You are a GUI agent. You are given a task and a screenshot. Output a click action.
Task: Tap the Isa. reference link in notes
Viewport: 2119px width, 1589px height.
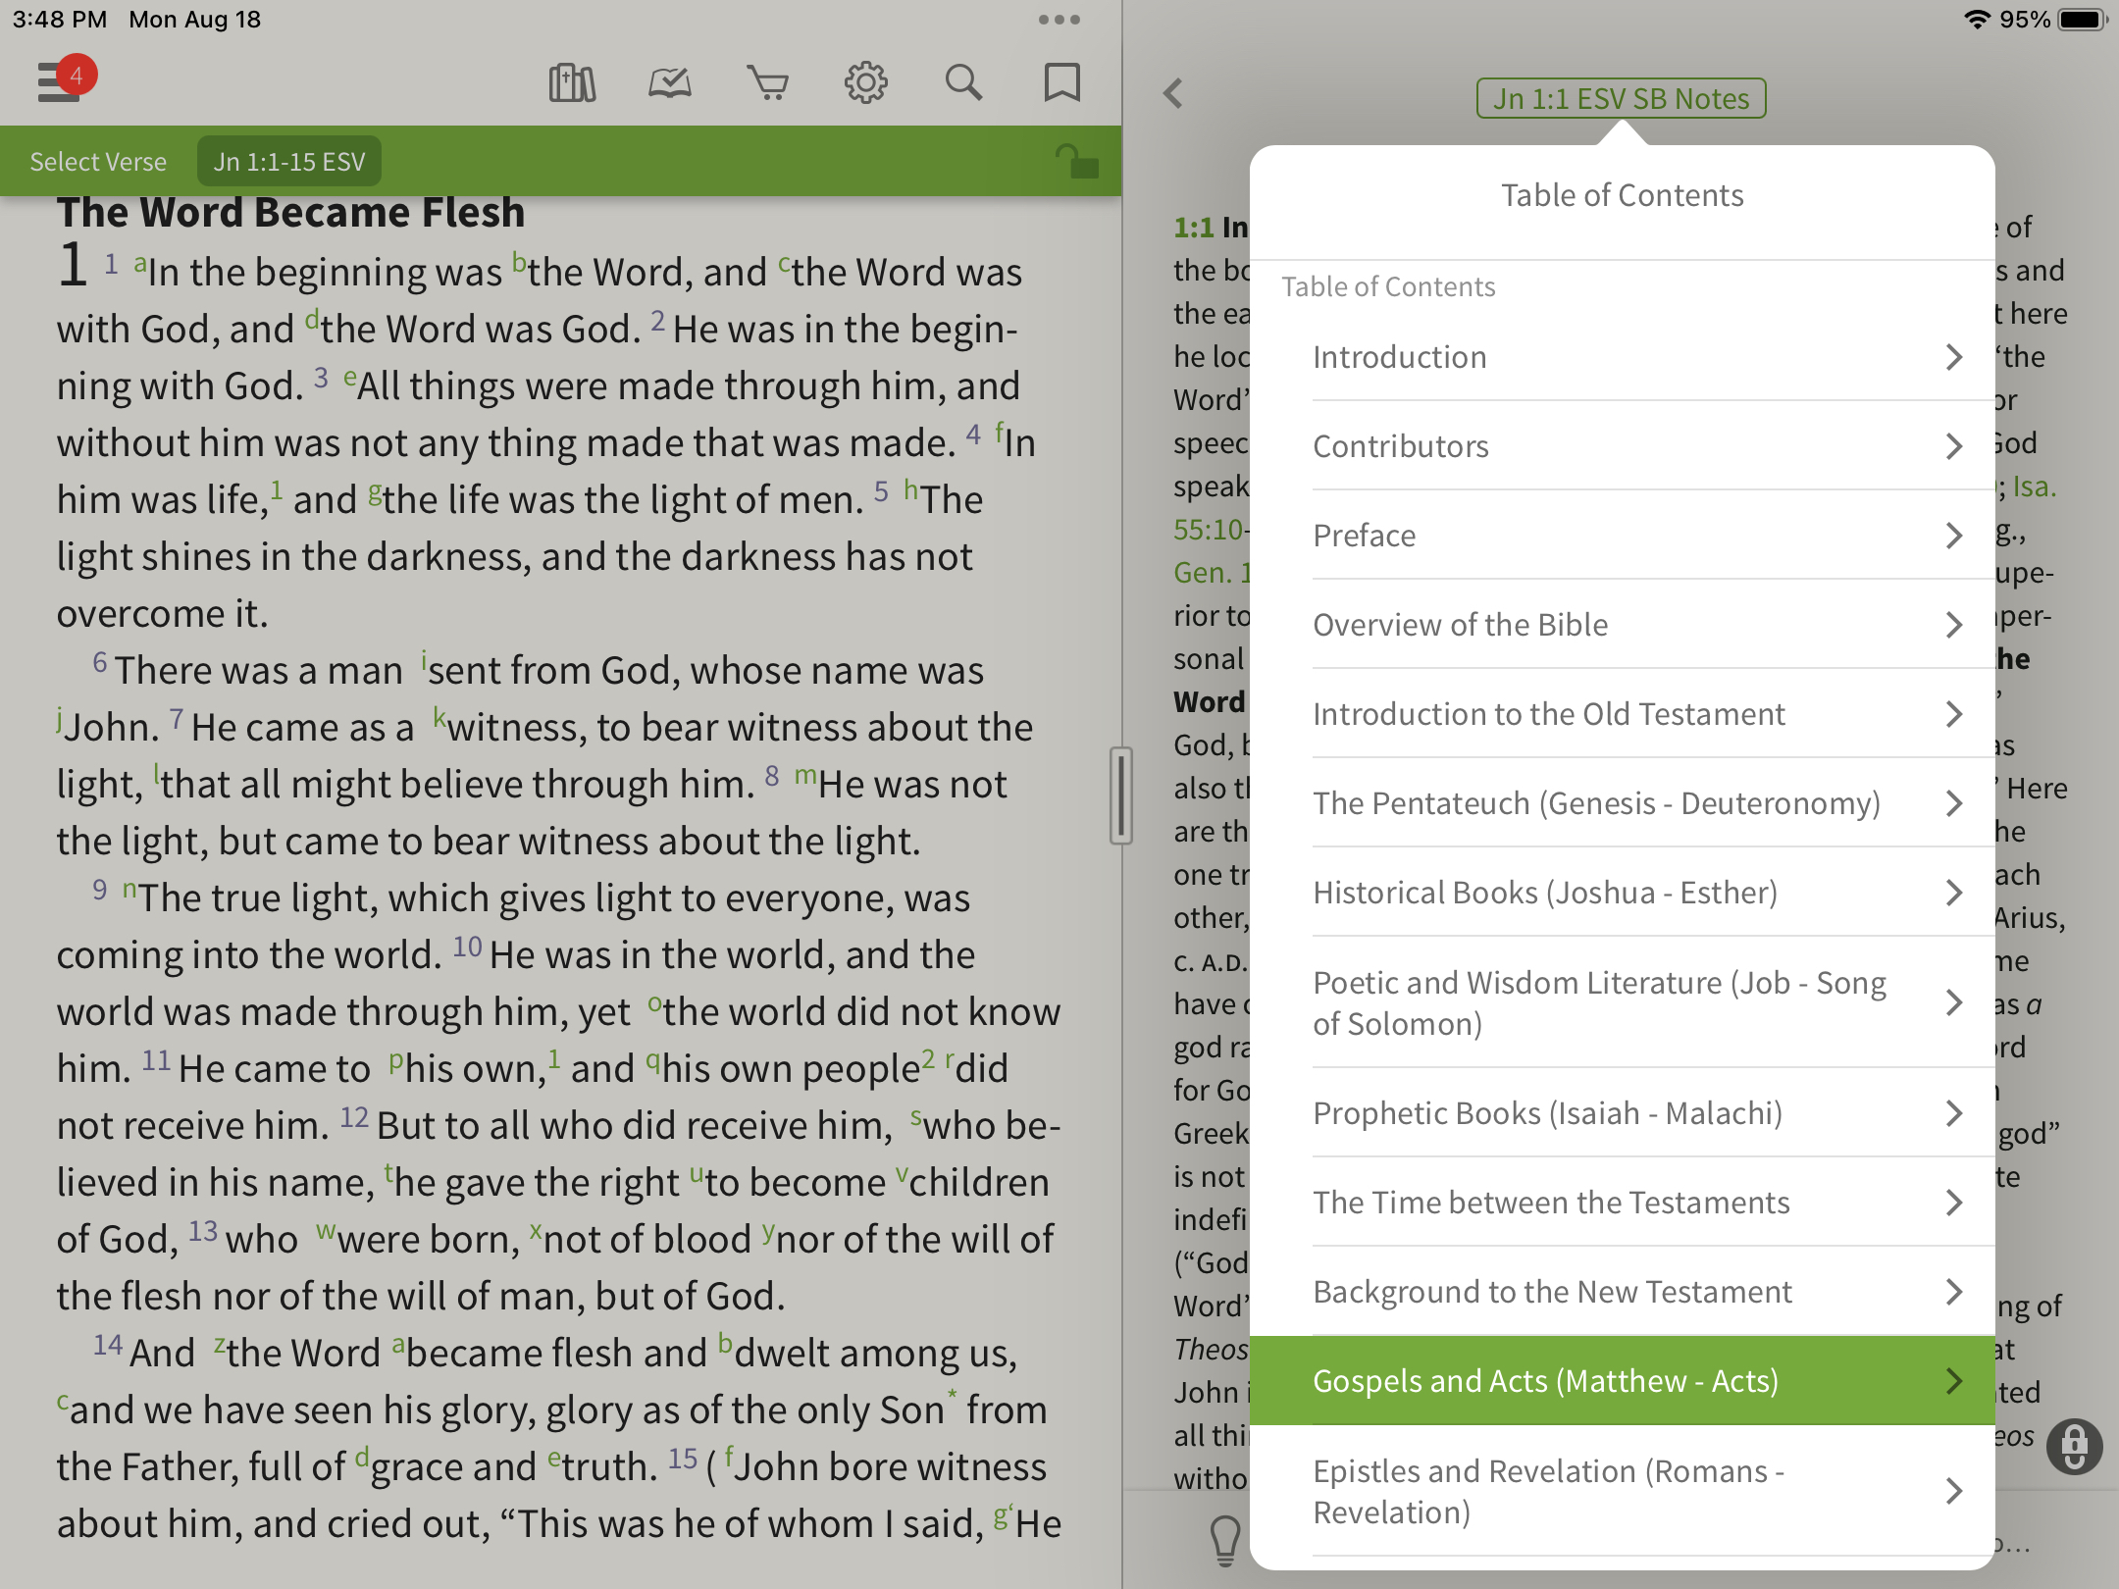pyautogui.click(x=2034, y=487)
